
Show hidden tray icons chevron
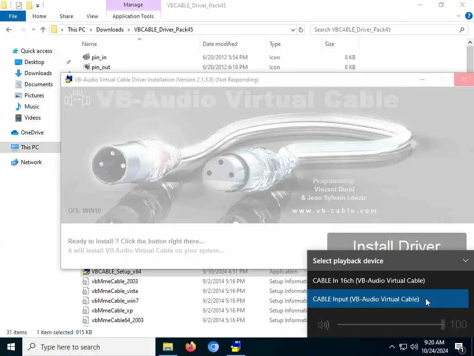coord(392,347)
